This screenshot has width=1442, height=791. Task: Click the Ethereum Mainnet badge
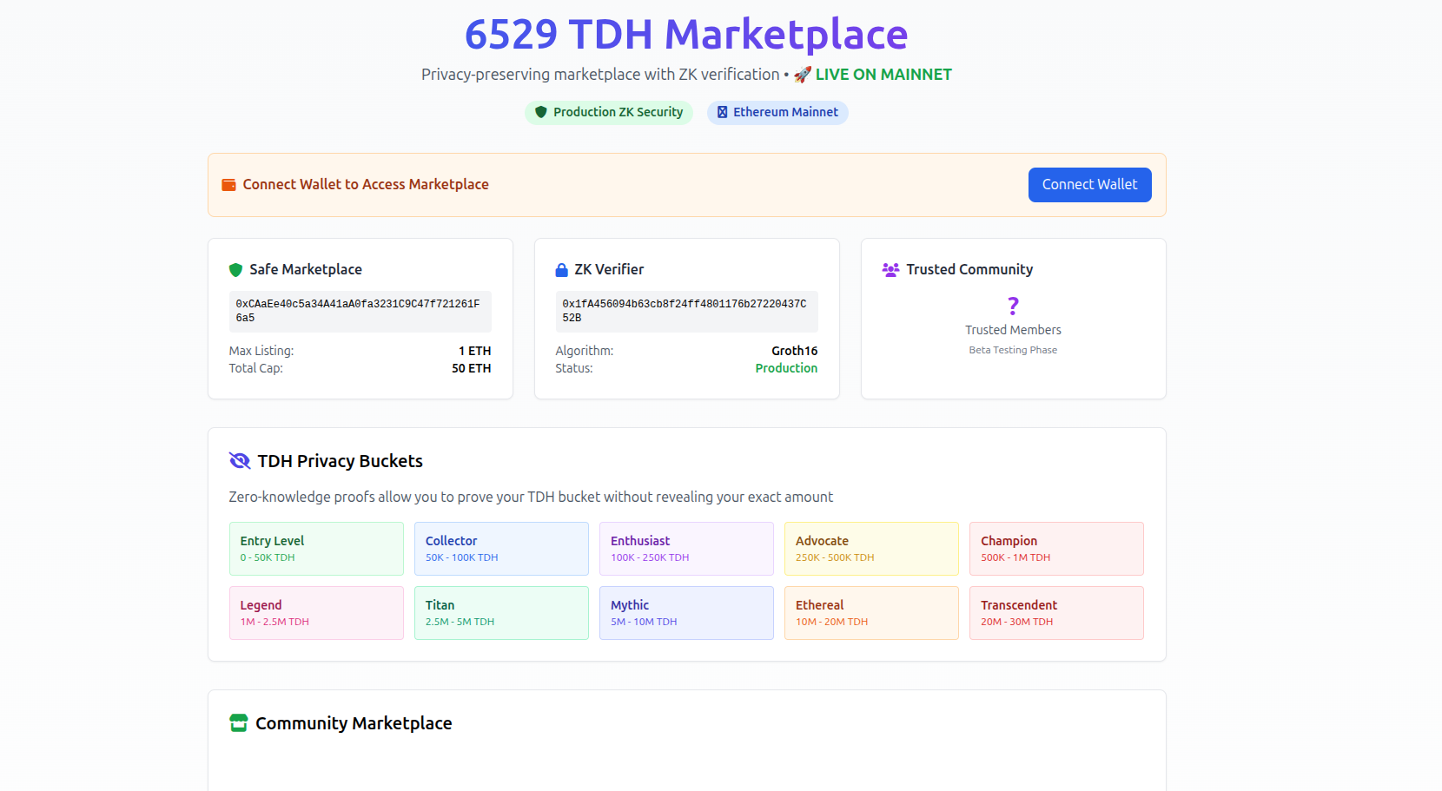click(x=777, y=113)
